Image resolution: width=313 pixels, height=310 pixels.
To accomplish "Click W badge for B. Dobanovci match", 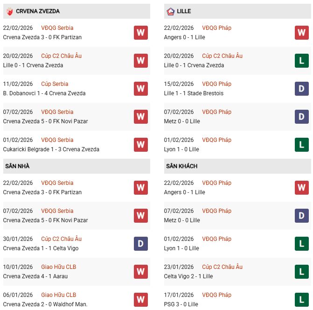I will (140, 89).
